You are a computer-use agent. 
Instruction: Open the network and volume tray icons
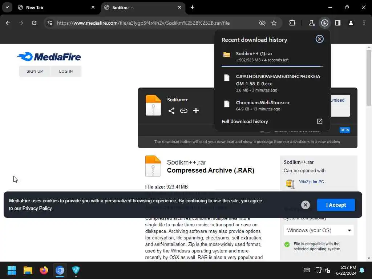(x=323, y=270)
